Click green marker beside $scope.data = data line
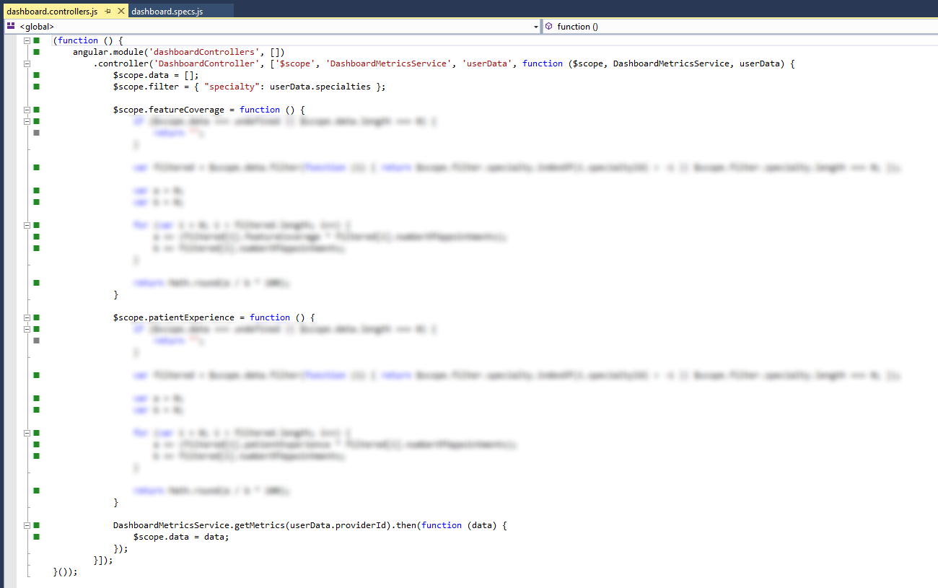Image resolution: width=938 pixels, height=588 pixels. (x=37, y=537)
